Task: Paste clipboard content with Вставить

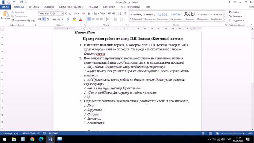Action: pyautogui.click(x=5, y=16)
